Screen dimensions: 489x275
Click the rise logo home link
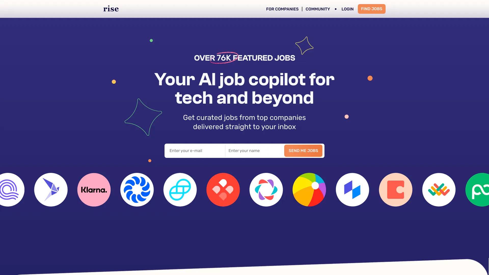point(111,9)
